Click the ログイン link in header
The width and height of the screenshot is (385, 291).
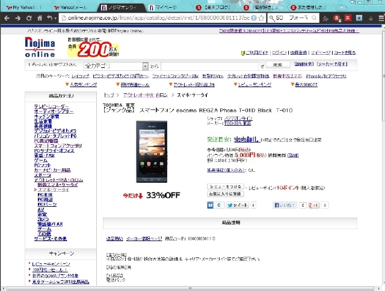pyautogui.click(x=279, y=53)
